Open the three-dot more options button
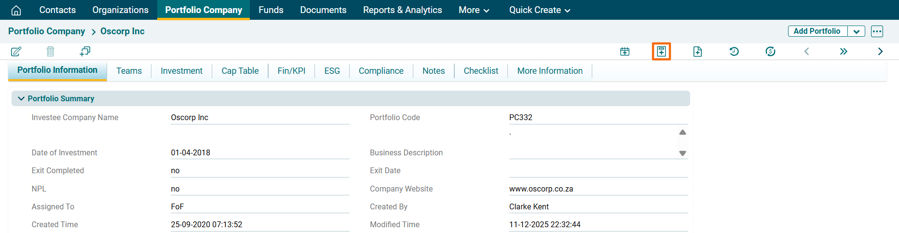 [877, 31]
